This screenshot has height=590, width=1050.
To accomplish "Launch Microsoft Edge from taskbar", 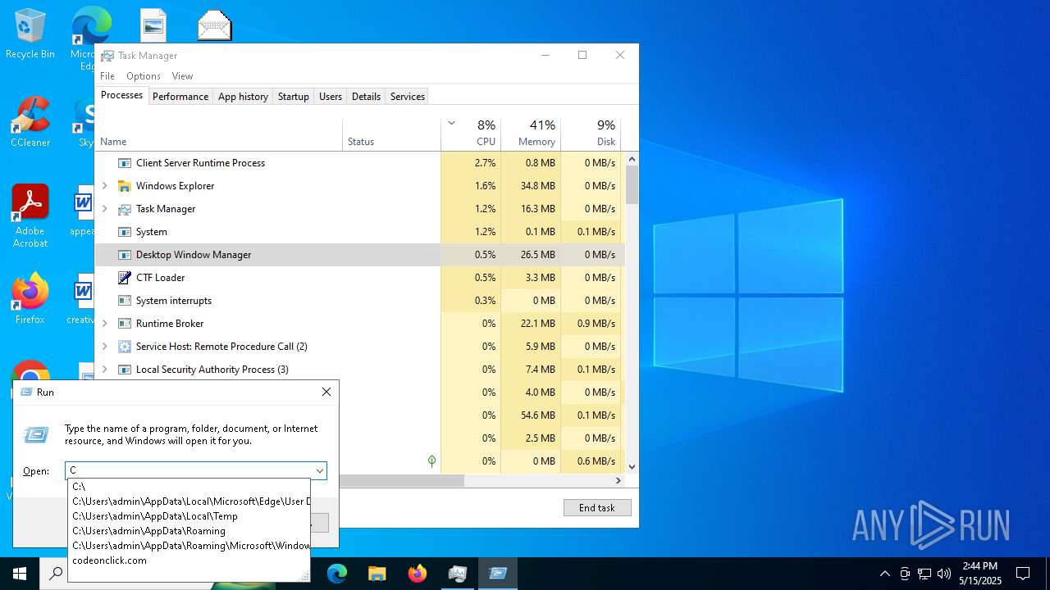I will 337,574.
